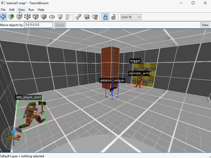Open the Edit menu
This screenshot has height=158, width=211.
tap(12, 9)
